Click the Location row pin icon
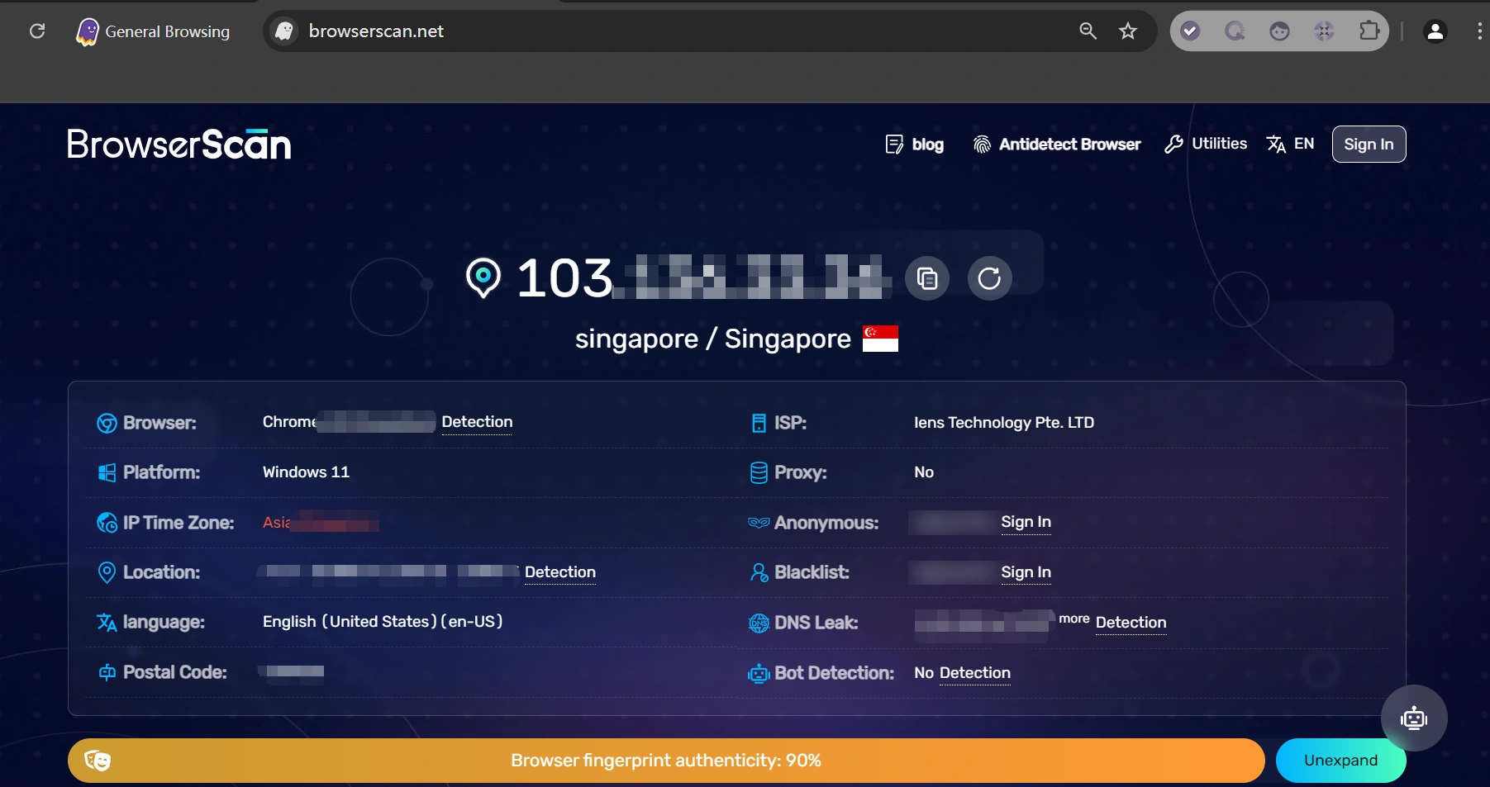This screenshot has width=1490, height=787. pos(107,572)
